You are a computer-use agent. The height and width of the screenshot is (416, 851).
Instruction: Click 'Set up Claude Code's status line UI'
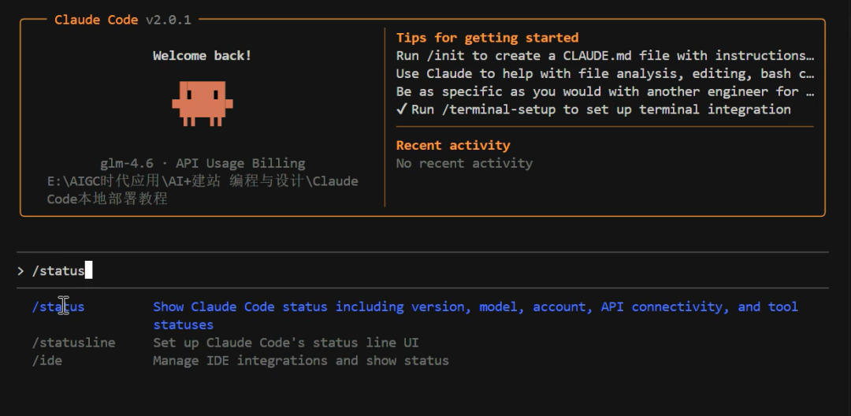click(286, 343)
